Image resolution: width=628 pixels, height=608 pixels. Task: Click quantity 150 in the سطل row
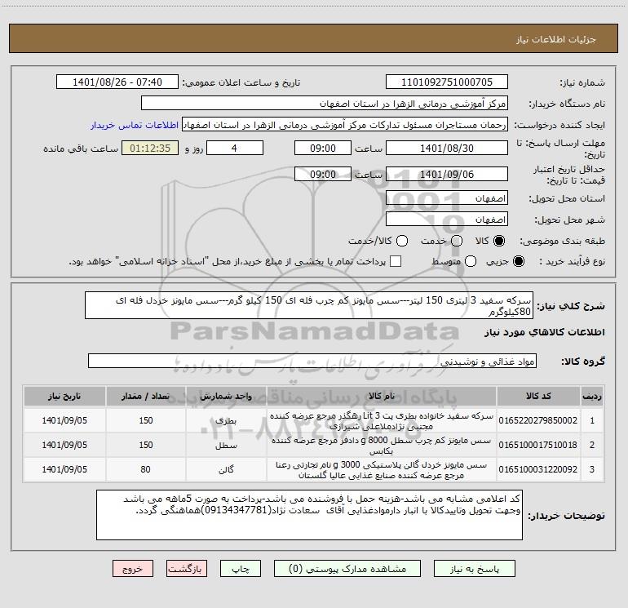(146, 445)
